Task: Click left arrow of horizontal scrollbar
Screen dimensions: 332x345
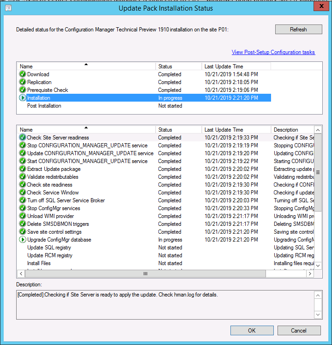Action: pos(21,274)
